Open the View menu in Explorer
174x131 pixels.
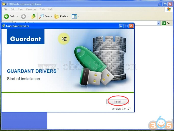(21, 9)
